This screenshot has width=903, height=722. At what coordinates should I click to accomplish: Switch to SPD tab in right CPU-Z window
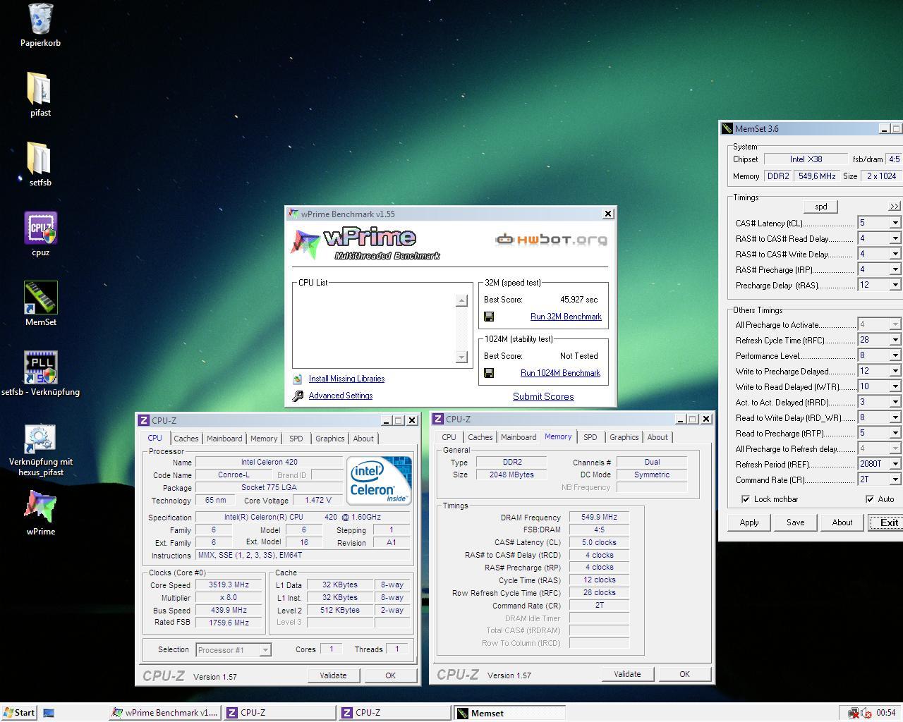(590, 437)
